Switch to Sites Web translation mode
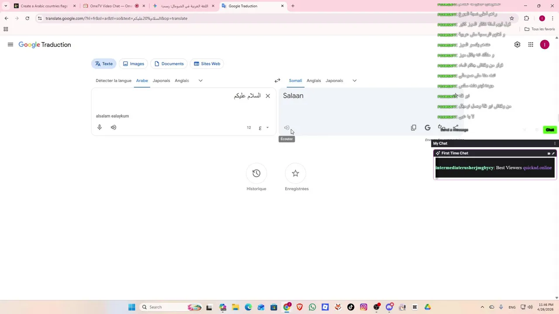The width and height of the screenshot is (559, 314). [207, 64]
